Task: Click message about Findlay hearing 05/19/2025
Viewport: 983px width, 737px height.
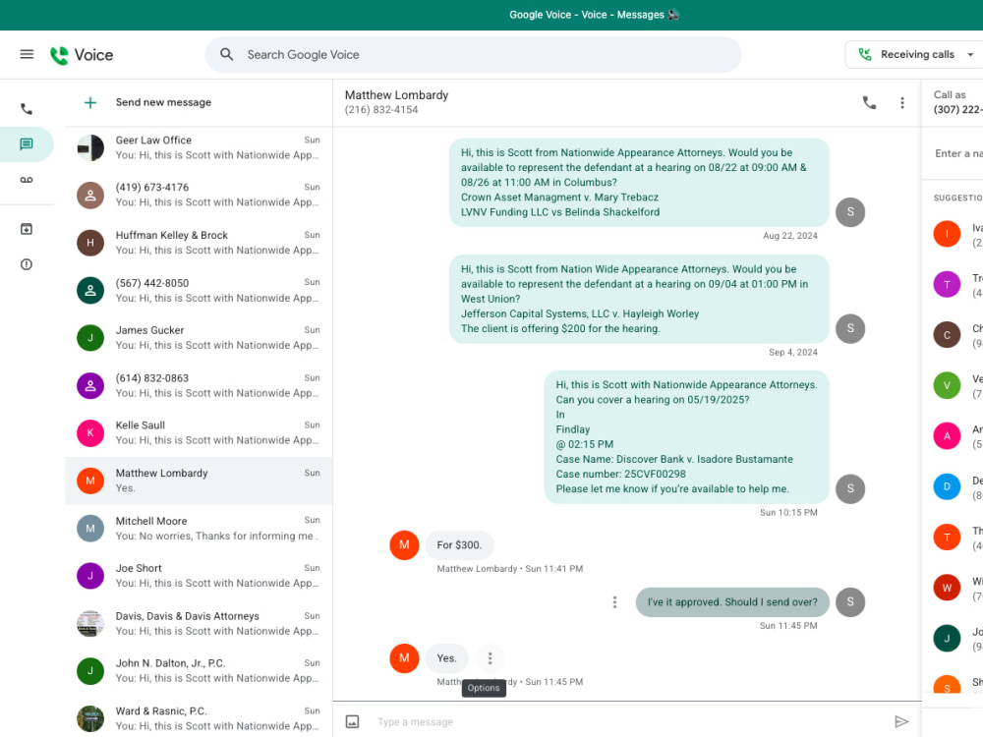Action: click(x=686, y=437)
